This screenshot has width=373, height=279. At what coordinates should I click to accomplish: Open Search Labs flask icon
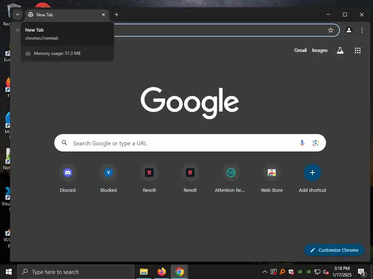click(x=340, y=50)
